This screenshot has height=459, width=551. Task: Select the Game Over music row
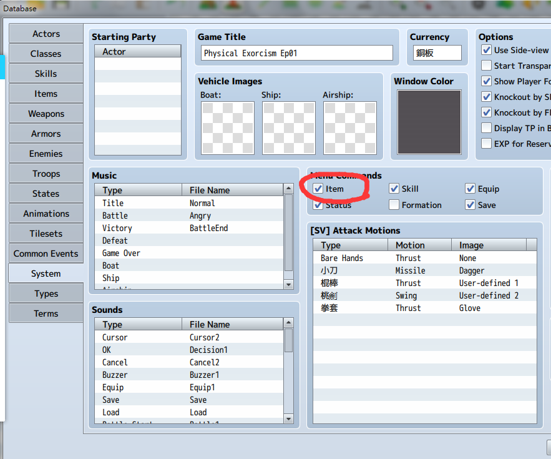pos(189,254)
